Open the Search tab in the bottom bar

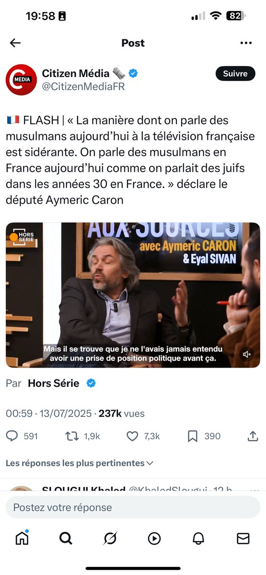click(x=66, y=538)
